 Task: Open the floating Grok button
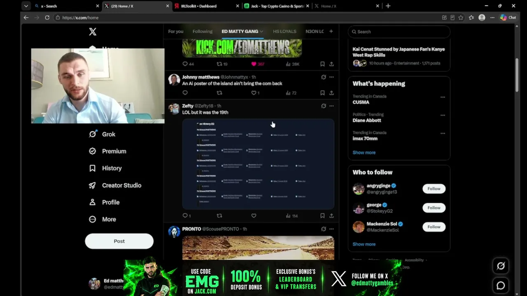click(x=501, y=266)
